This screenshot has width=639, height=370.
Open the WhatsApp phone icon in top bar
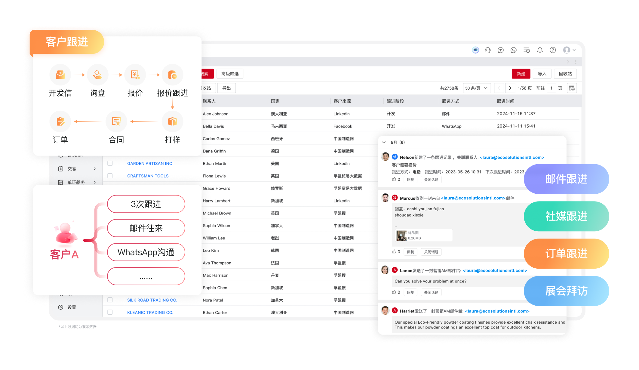click(x=513, y=50)
